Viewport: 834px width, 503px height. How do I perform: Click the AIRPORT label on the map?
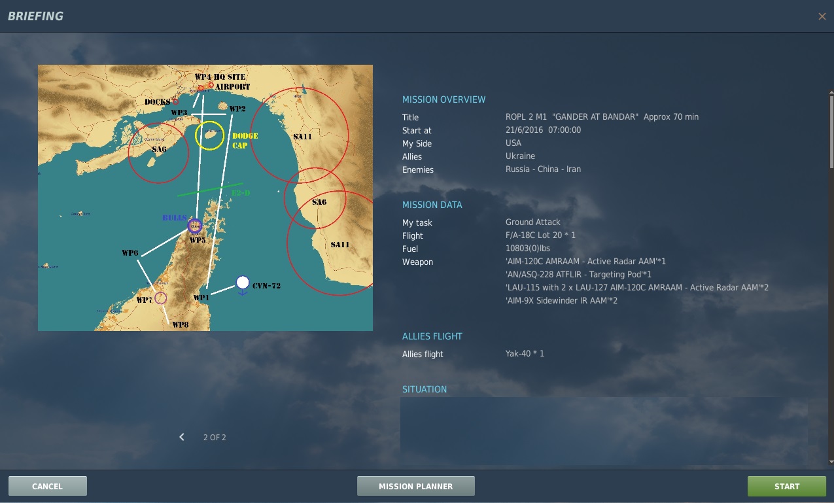click(233, 86)
